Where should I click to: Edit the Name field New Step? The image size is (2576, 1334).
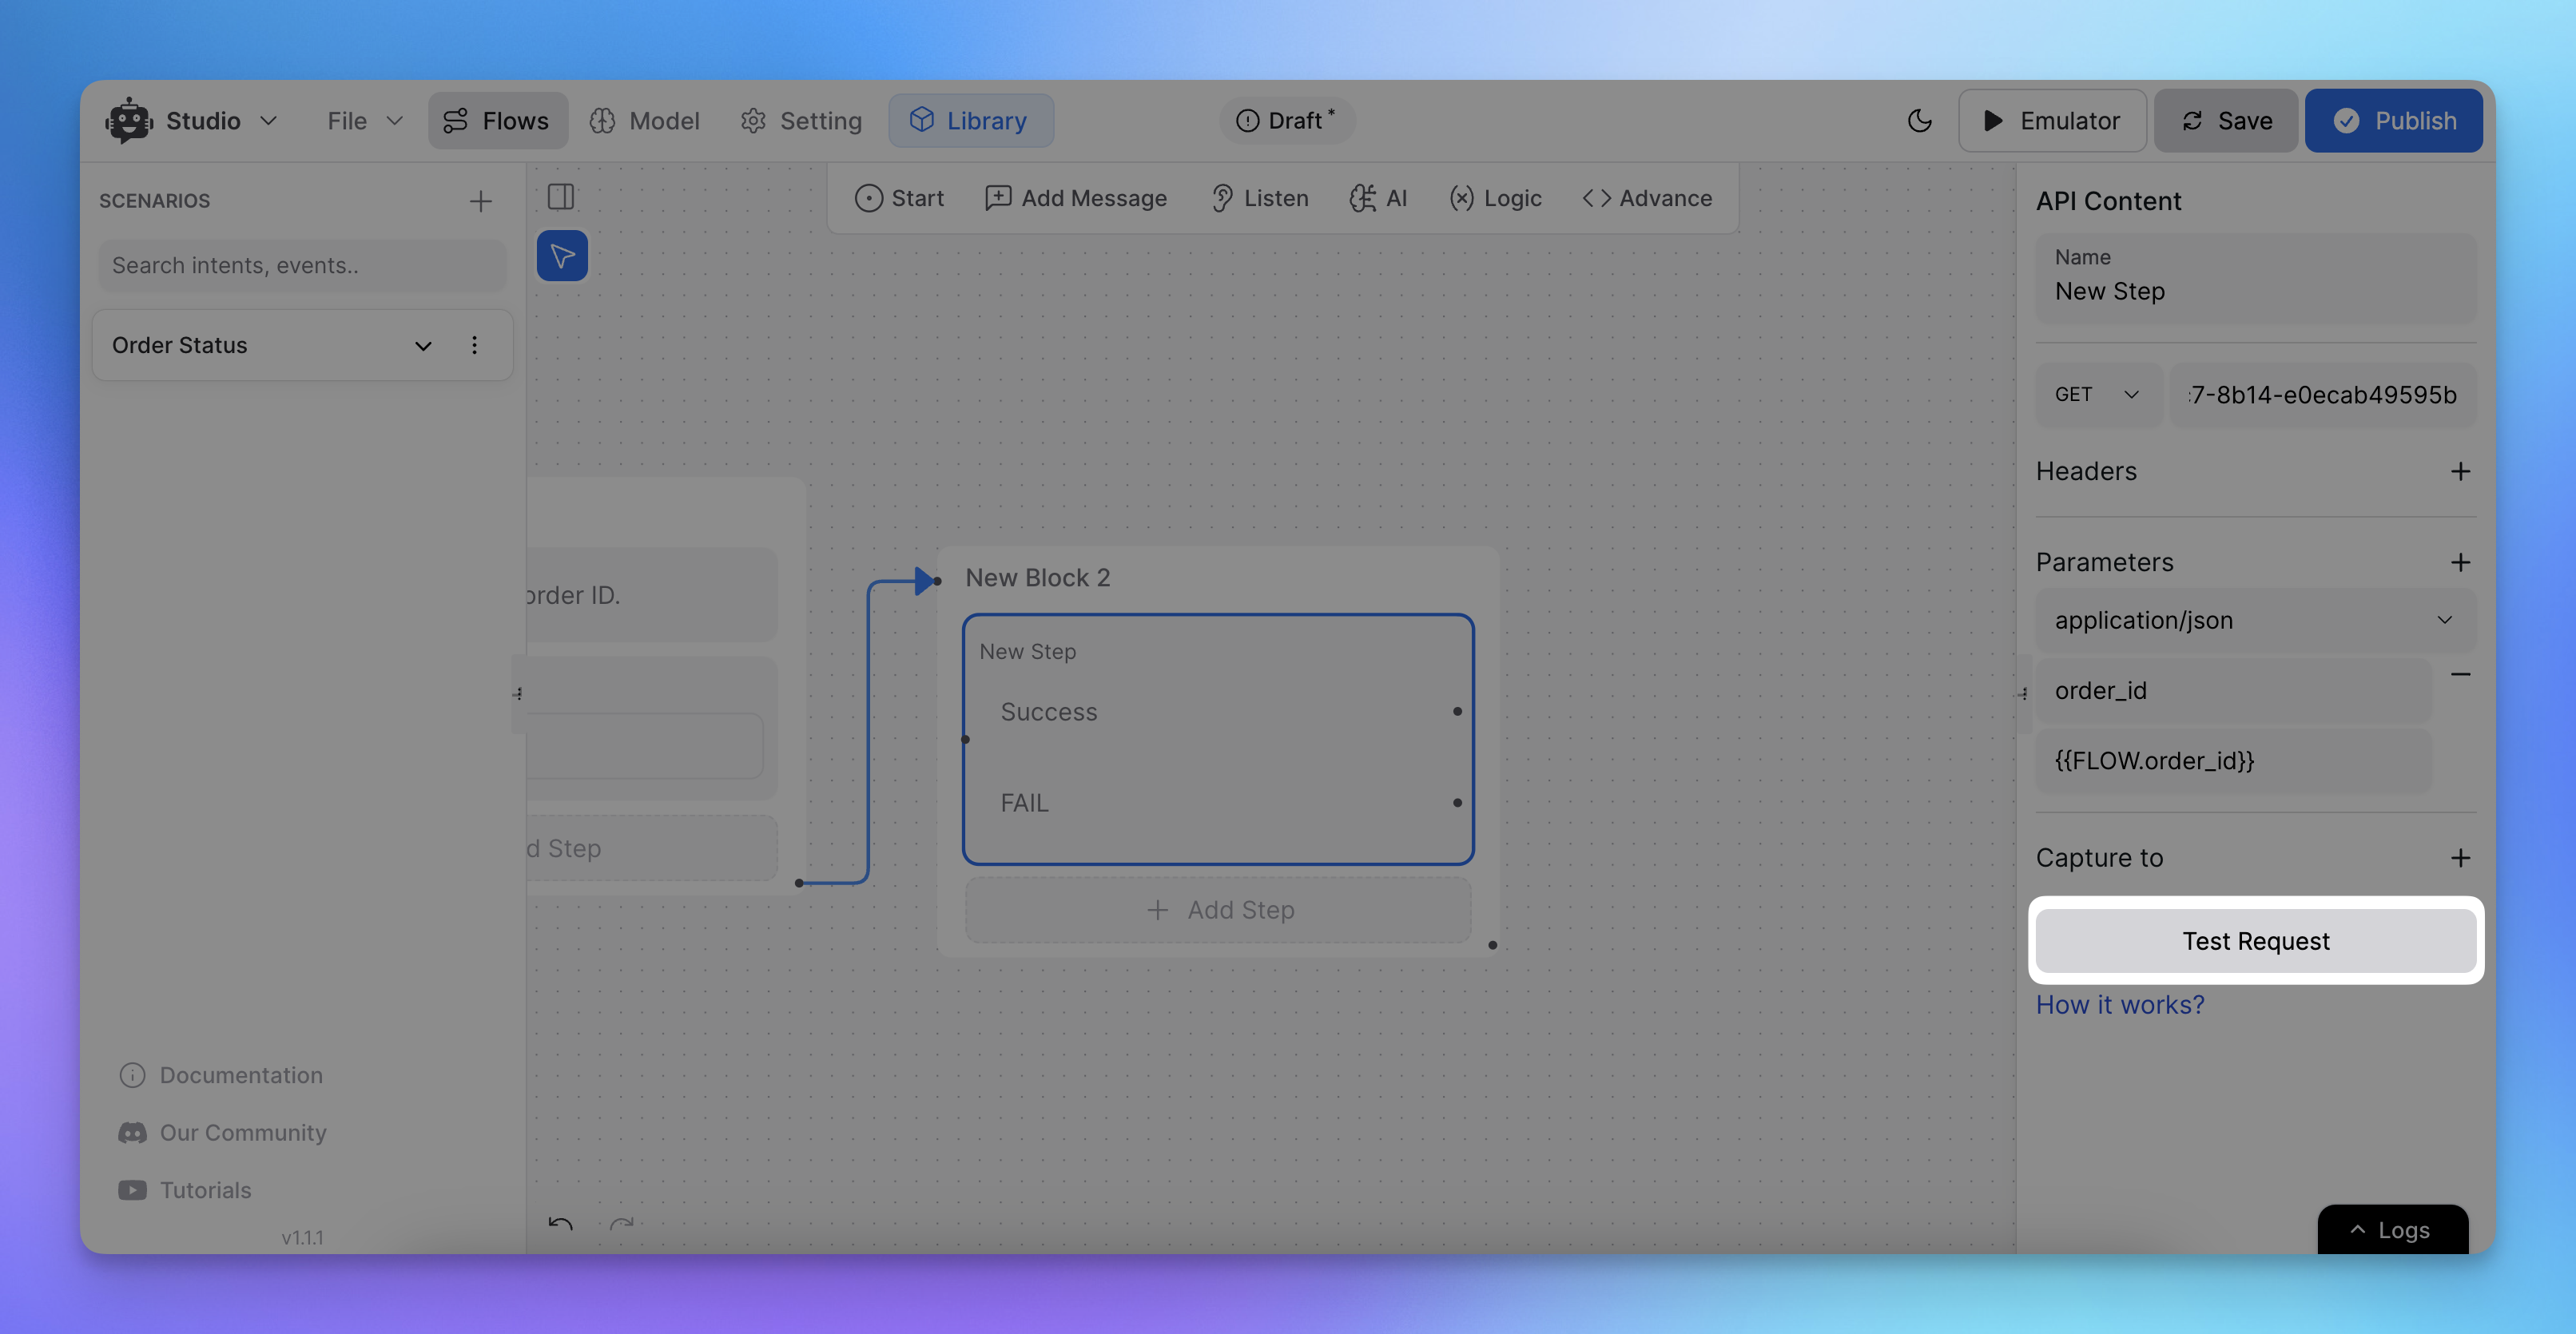2256,278
